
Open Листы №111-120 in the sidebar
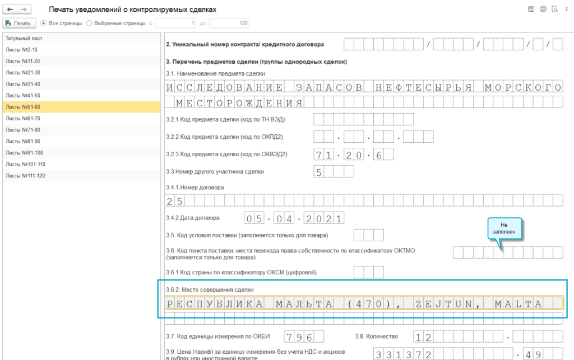click(25, 176)
